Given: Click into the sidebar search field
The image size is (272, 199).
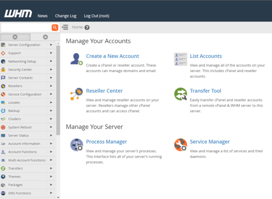Looking at the screenshot, I should pyautogui.click(x=26, y=28).
